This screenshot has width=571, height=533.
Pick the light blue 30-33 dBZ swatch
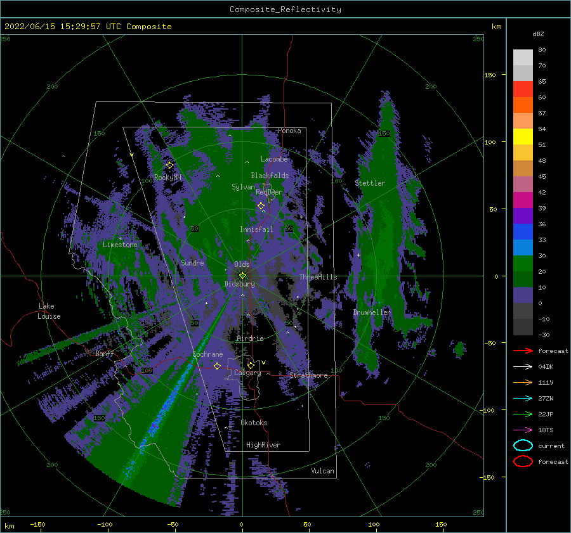(x=523, y=248)
